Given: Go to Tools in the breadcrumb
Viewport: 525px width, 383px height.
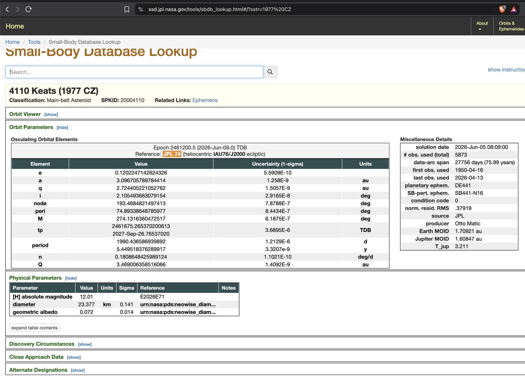Looking at the screenshot, I should click(34, 42).
